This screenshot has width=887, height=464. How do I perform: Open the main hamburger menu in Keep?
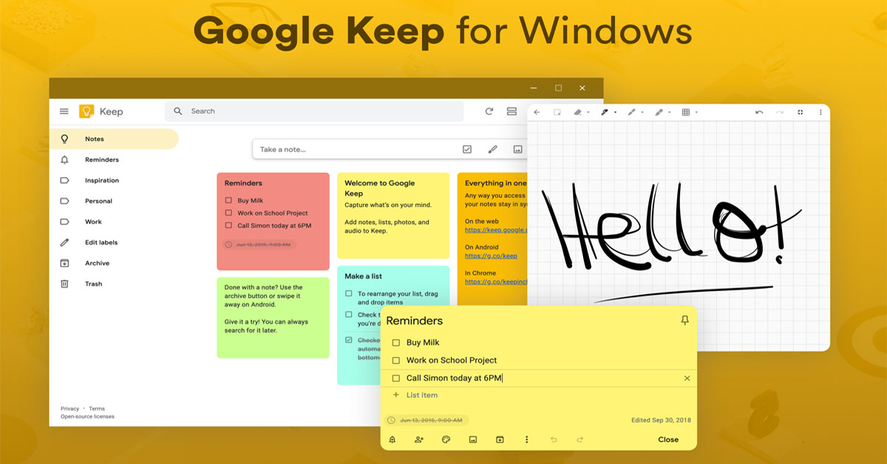point(64,112)
